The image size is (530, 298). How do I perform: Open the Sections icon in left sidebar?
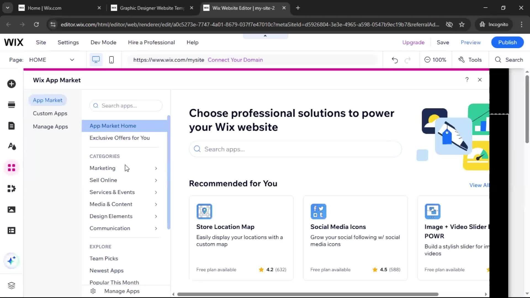pyautogui.click(x=12, y=105)
